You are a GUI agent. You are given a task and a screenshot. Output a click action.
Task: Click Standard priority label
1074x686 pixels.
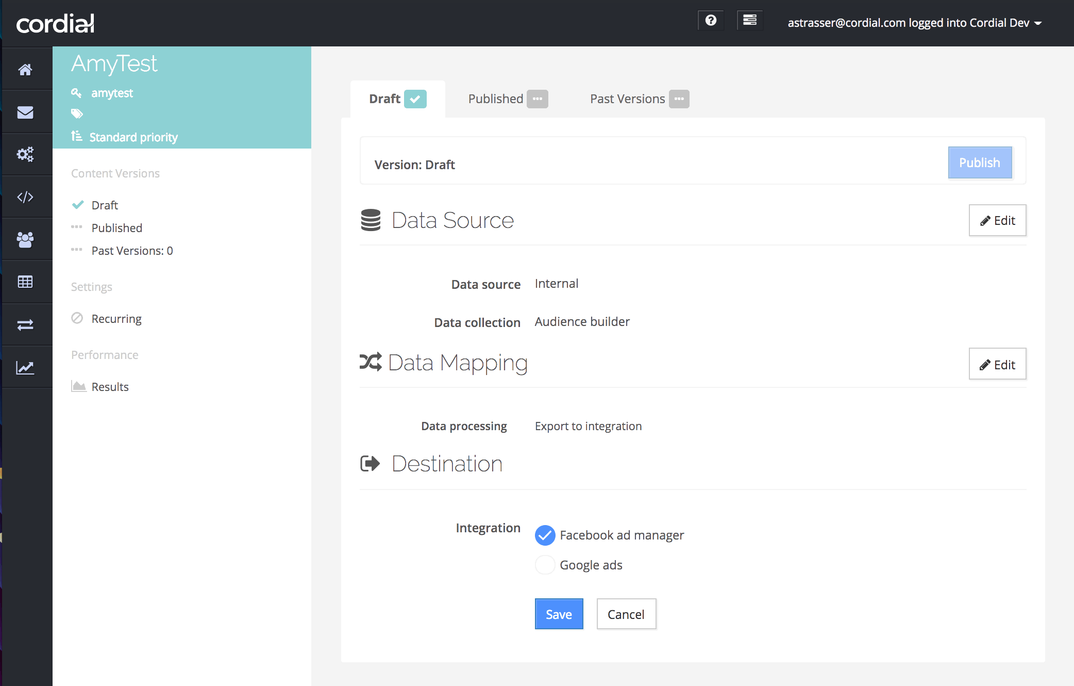click(133, 137)
